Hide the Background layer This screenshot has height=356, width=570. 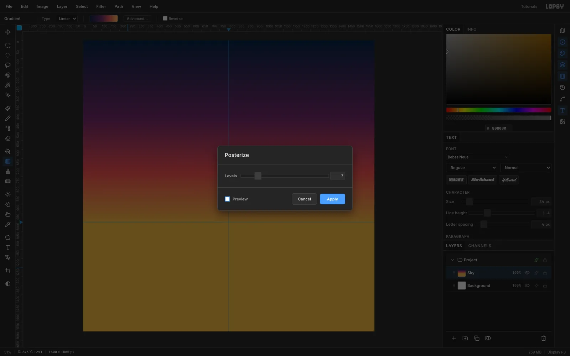[x=527, y=286]
